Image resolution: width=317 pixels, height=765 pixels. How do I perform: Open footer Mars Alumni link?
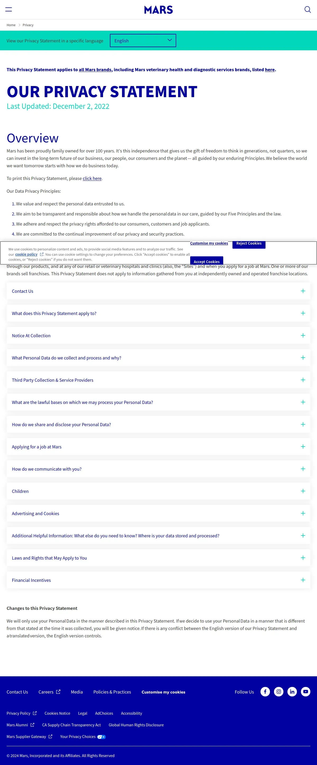(x=17, y=724)
